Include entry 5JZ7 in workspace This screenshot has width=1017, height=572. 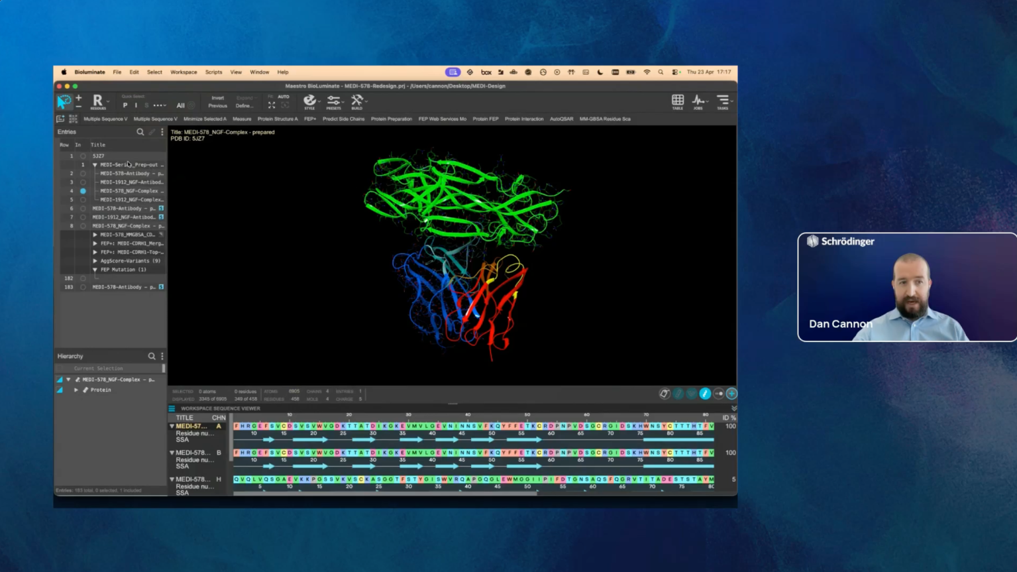[x=83, y=156]
